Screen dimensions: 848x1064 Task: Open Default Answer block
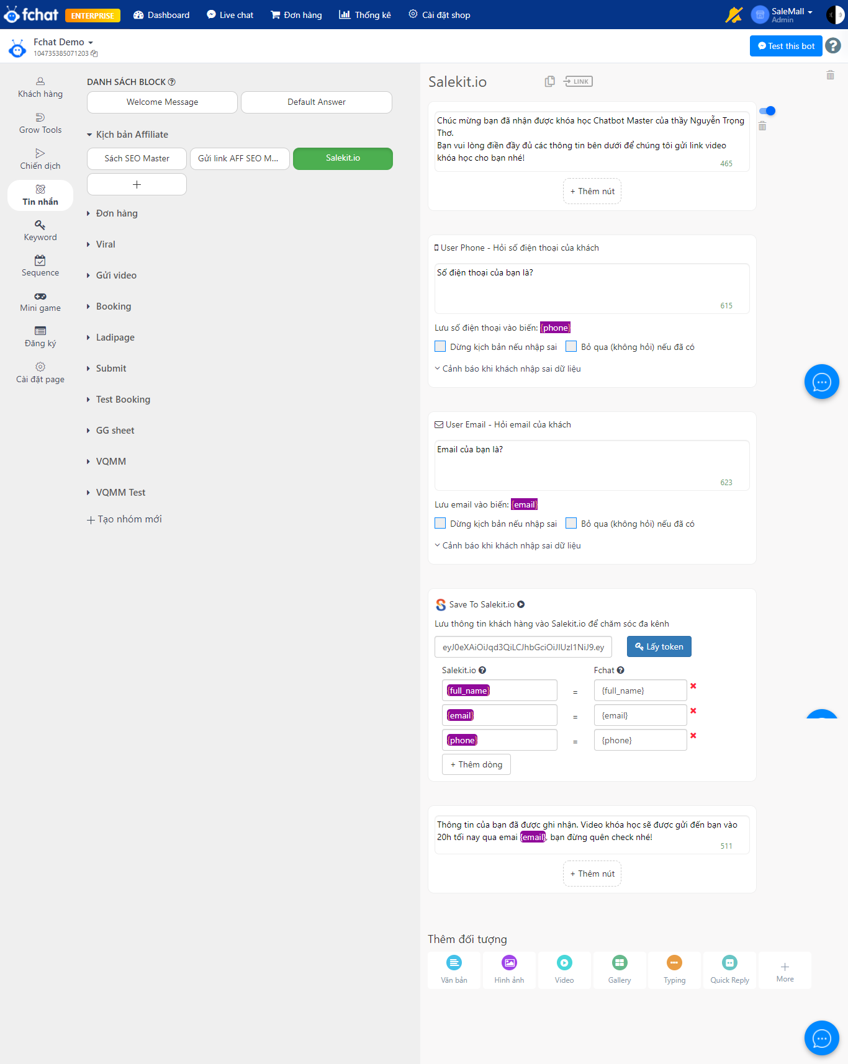pyautogui.click(x=317, y=102)
